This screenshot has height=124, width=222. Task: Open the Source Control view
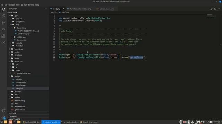tap(3, 23)
